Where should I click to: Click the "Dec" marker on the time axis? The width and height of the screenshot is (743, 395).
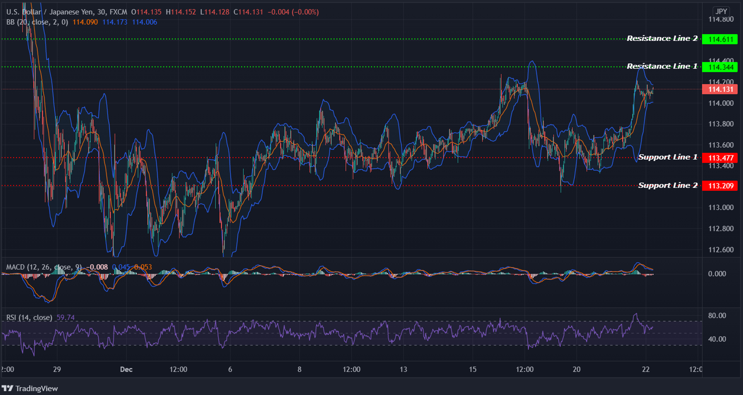[126, 369]
